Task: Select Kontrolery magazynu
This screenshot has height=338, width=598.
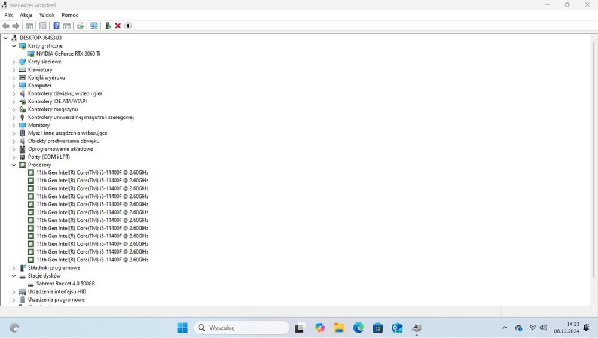Action: (x=53, y=109)
